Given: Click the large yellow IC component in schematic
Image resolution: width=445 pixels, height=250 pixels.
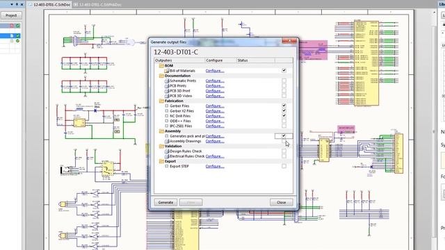Looking at the screenshot, I should click(366, 63).
